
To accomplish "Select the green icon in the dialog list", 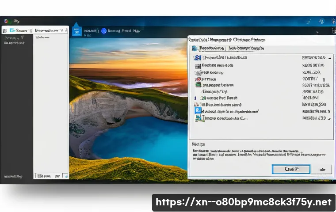I will tap(199, 84).
